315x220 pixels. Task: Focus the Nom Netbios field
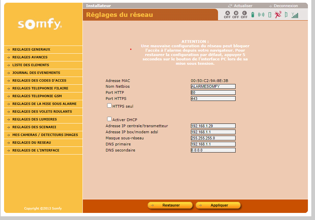[x=213, y=86]
